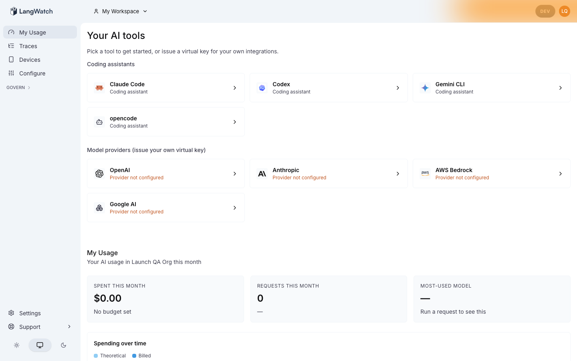Click the LangWatch logo icon

click(x=14, y=11)
